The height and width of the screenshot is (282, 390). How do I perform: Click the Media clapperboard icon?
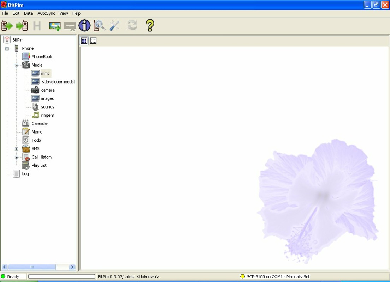[26, 65]
